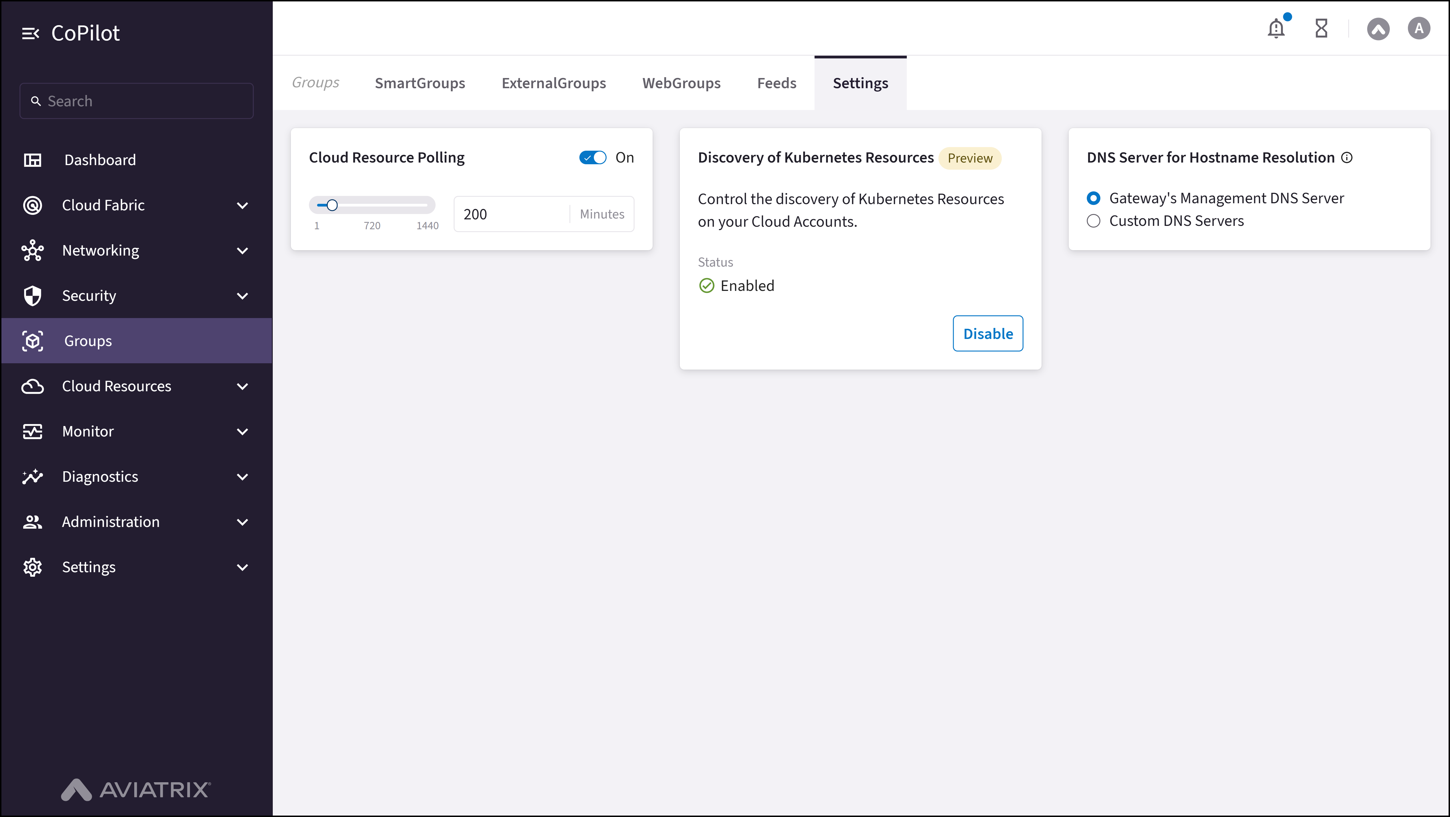Viewport: 1450px width, 817px height.
Task: Click the Security shield icon in sidebar
Action: [32, 296]
